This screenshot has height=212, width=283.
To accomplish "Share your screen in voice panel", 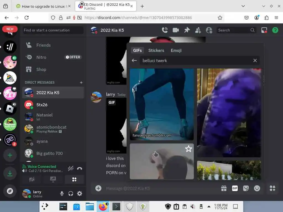I will pos(53,179).
